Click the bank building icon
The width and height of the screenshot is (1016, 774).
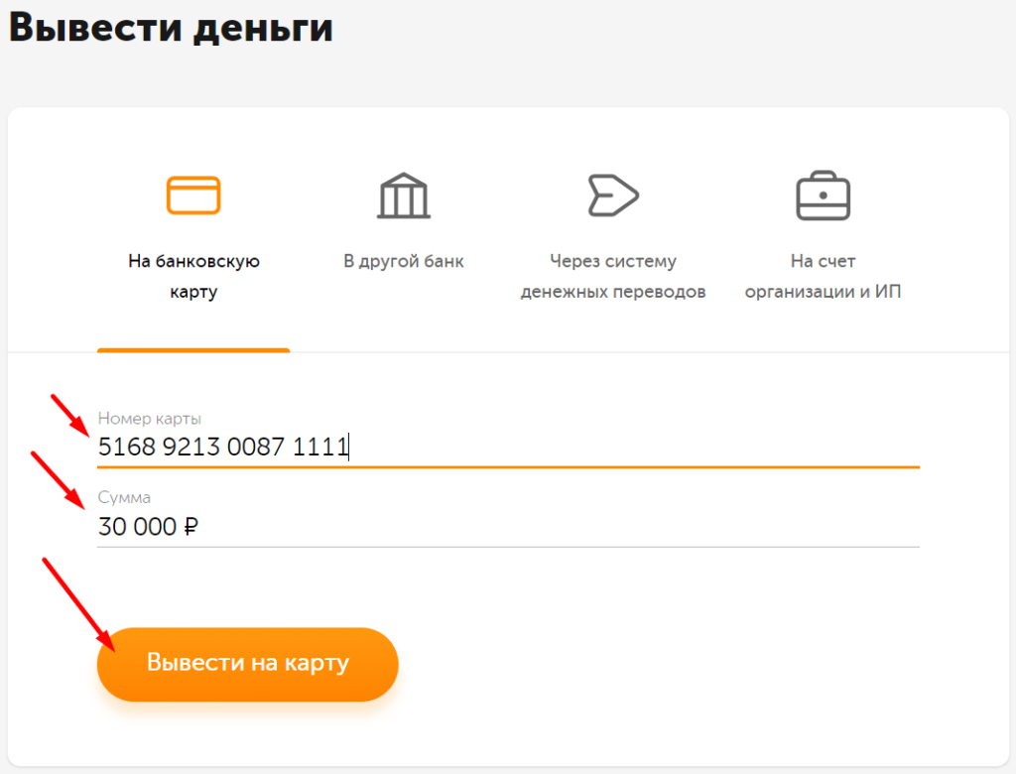point(404,194)
